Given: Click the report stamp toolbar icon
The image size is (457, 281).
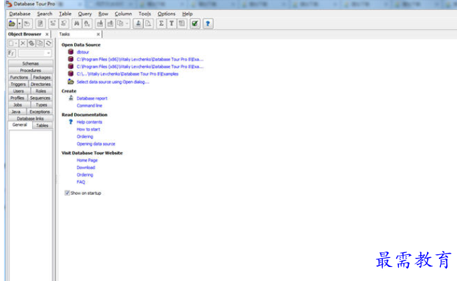Looking at the screenshot, I should tap(138, 23).
